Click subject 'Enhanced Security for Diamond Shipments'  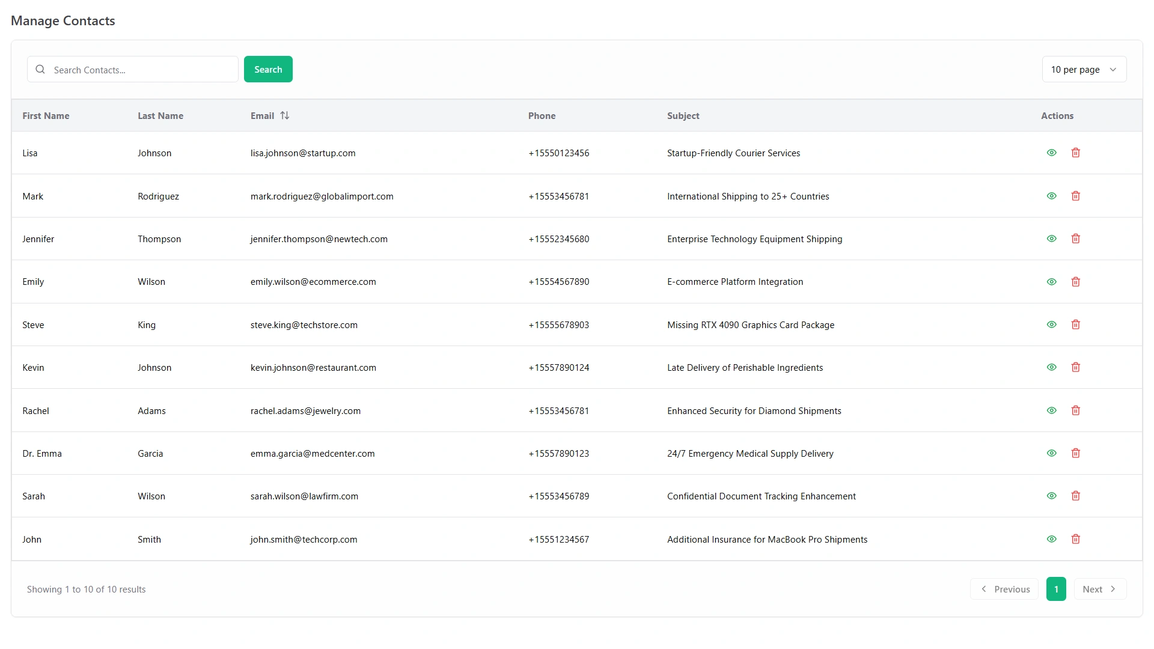[754, 411]
